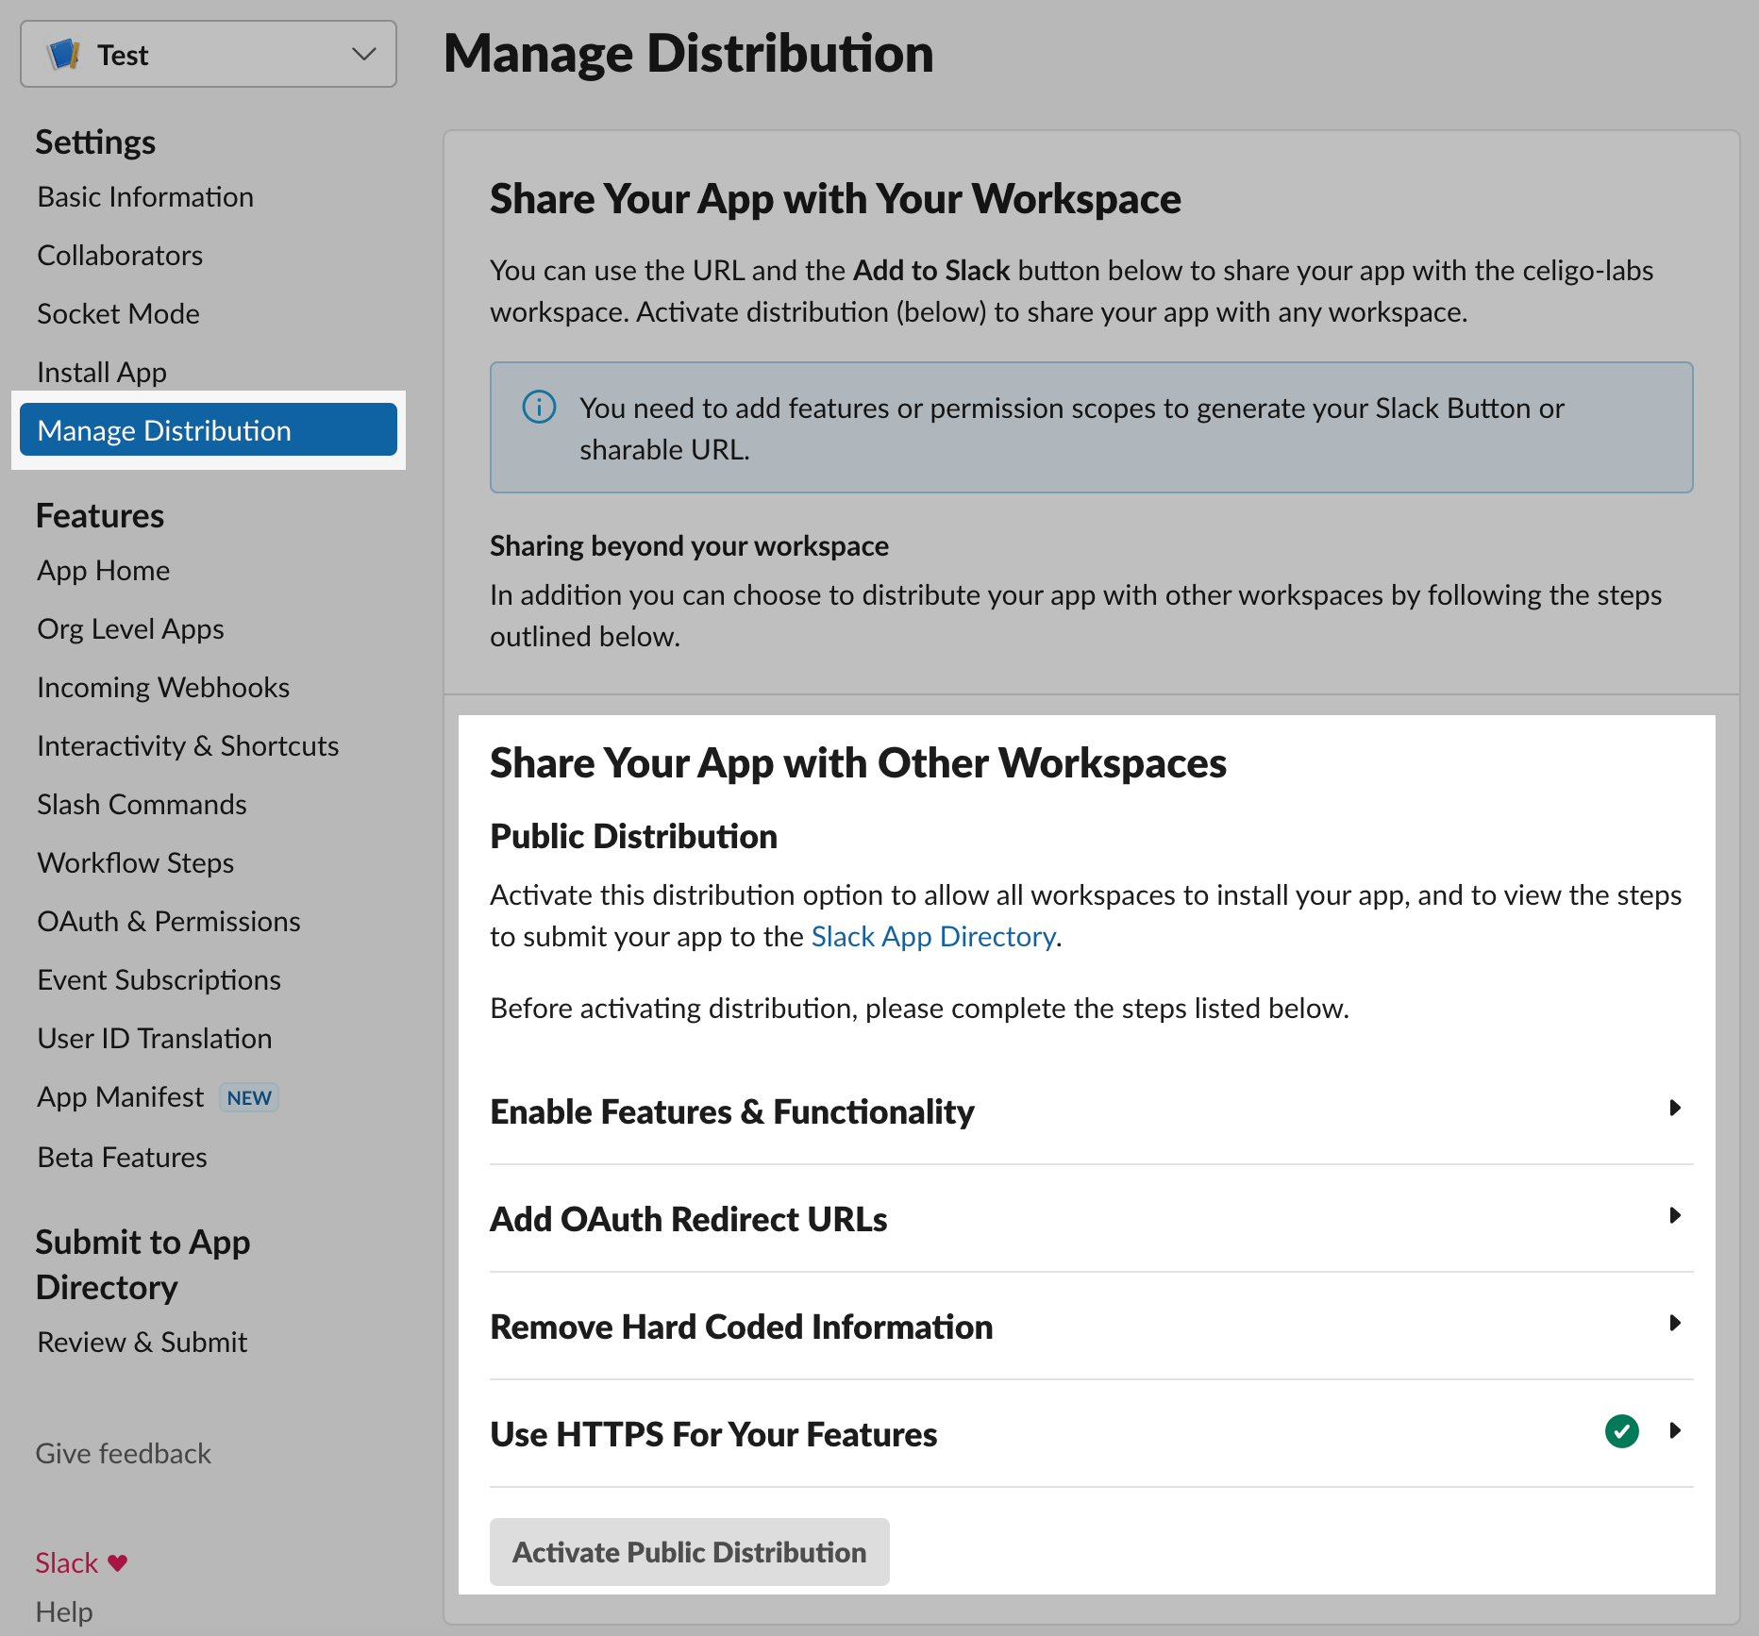This screenshot has height=1636, width=1759.
Task: Click the info icon in the notice banner
Action: pos(538,408)
